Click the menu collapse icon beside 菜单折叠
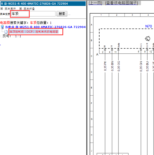Image resolution: width=154 pixels, height=155 pixels. click(20, 9)
